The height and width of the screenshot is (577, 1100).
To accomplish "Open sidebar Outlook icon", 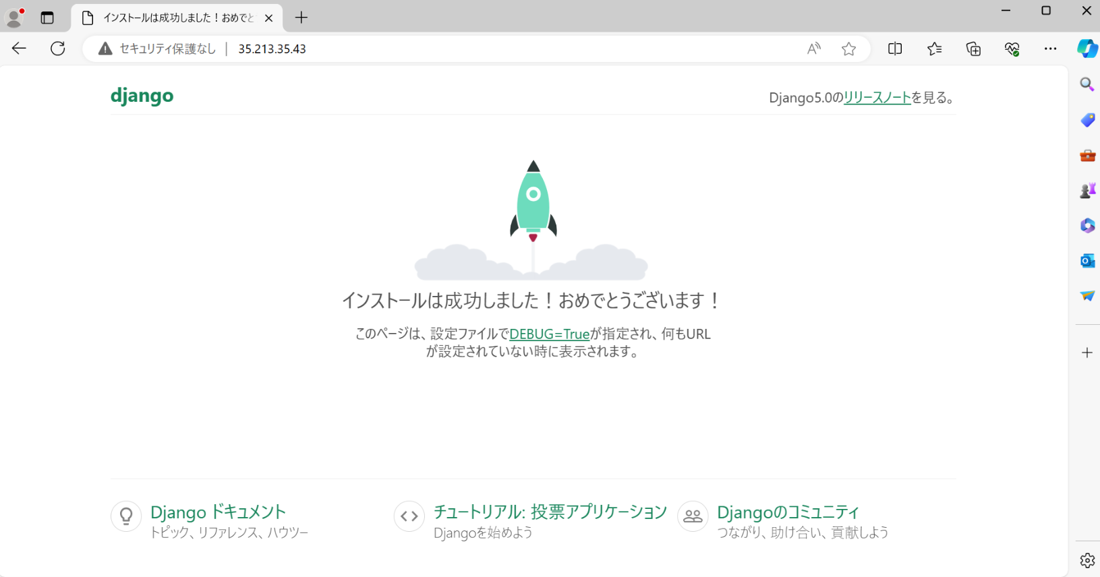I will pos(1087,261).
